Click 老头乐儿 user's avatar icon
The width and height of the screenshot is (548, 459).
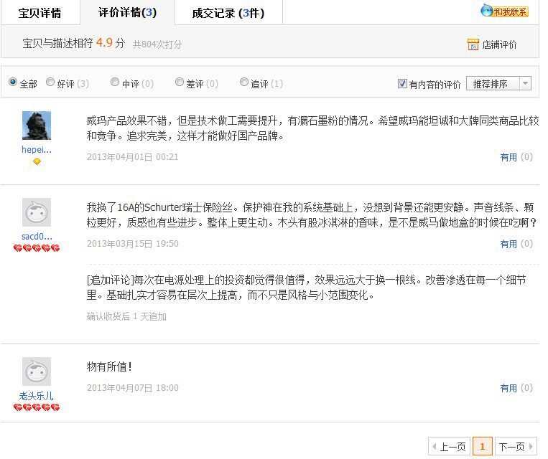click(37, 372)
